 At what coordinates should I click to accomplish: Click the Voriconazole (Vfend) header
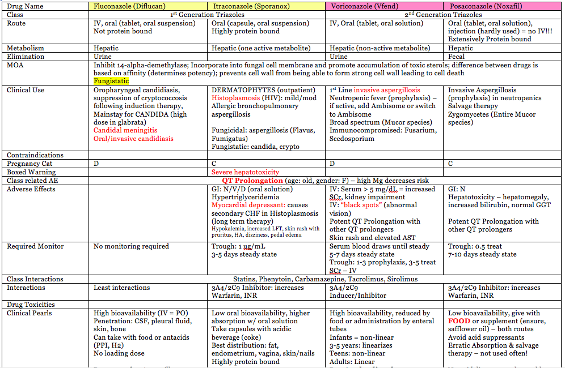(384, 6)
